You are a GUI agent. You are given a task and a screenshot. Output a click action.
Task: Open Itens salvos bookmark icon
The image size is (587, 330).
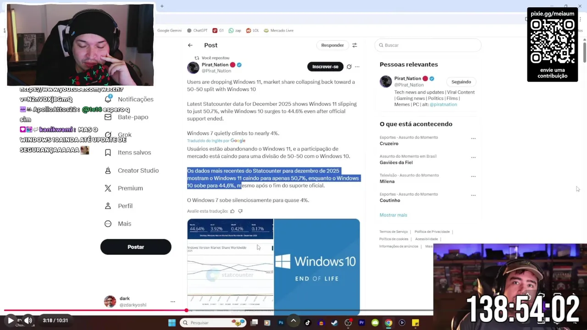[x=108, y=153]
